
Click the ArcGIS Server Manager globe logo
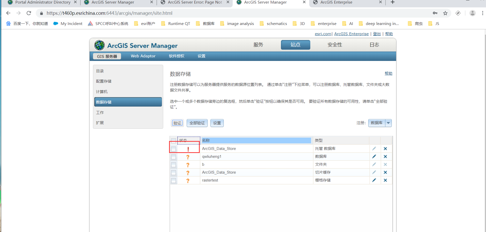tap(100, 45)
